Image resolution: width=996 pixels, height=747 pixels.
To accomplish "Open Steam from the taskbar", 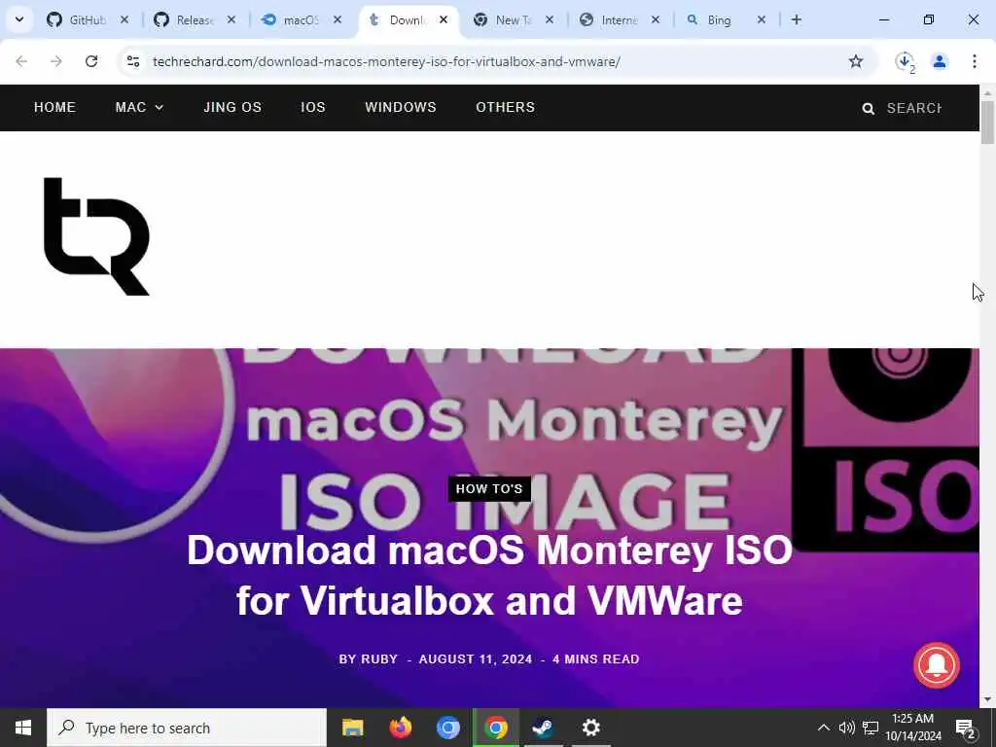I will 543,728.
